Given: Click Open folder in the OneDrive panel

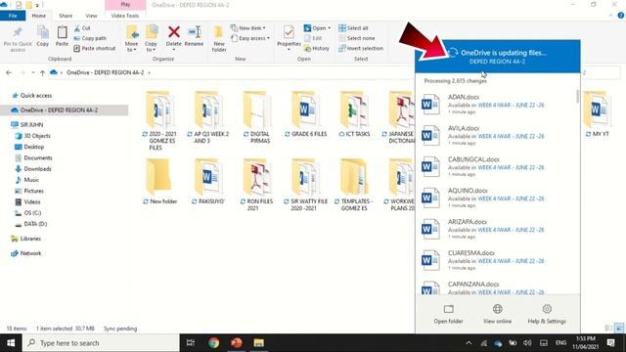Looking at the screenshot, I should (448, 314).
